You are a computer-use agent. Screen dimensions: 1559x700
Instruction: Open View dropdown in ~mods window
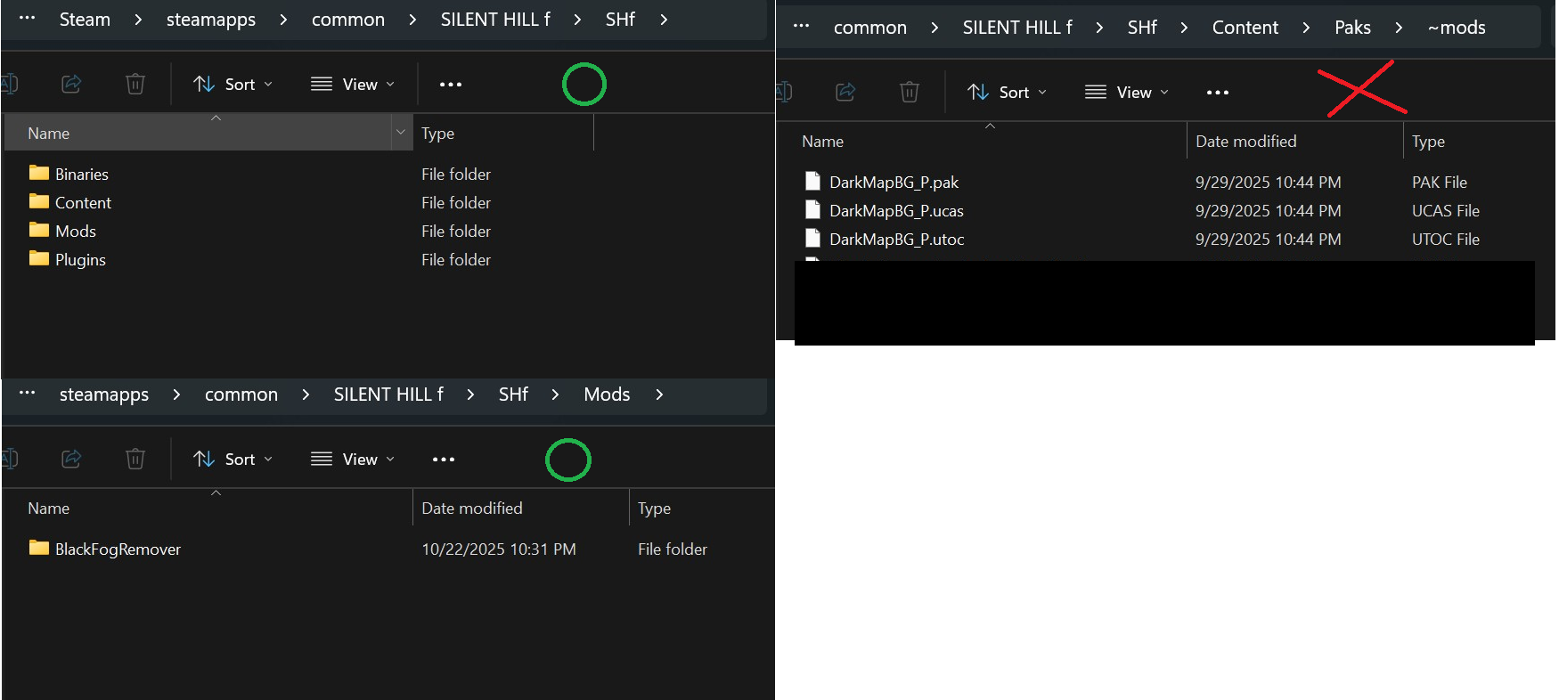pos(1127,93)
